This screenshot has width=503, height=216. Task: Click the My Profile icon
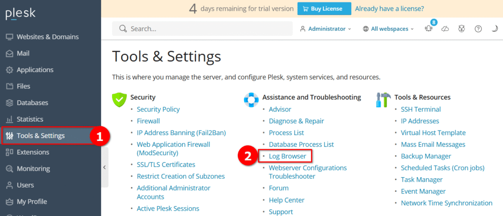coord(10,202)
